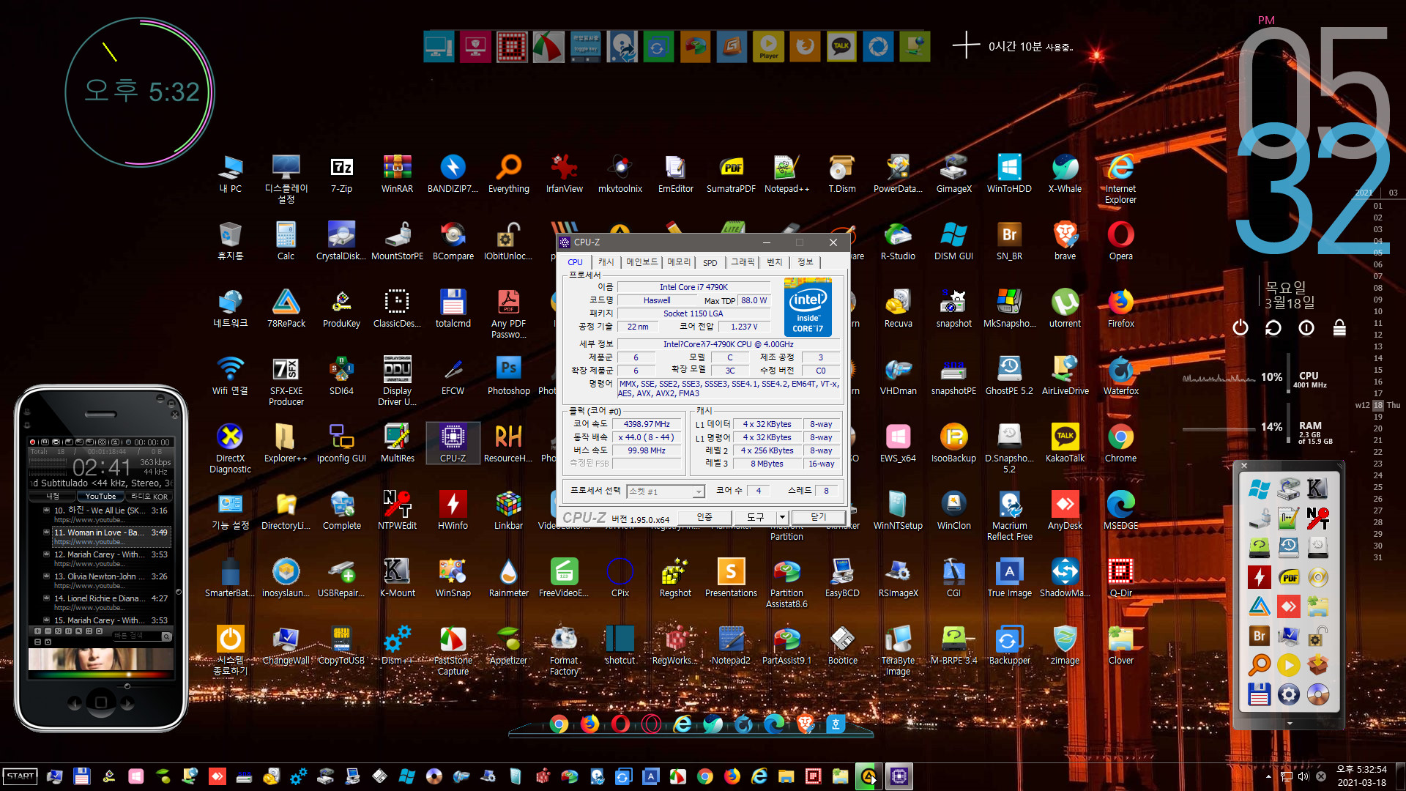1406x791 pixels.
Task: Select the YouTube tab in the music player
Action: (x=101, y=497)
